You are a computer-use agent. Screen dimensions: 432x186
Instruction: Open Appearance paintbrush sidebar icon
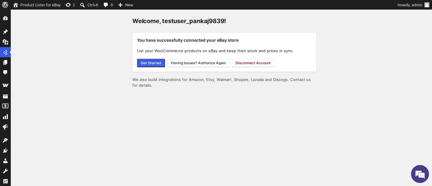click(5, 140)
